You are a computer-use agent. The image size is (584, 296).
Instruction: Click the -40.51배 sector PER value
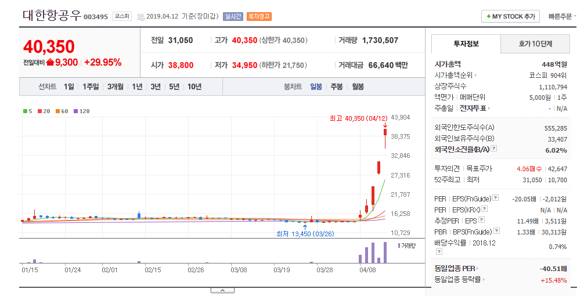(x=553, y=269)
